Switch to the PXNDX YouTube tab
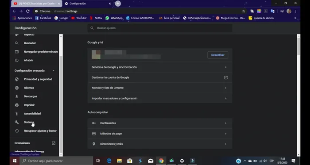The height and width of the screenshot is (165, 310). click(x=37, y=4)
